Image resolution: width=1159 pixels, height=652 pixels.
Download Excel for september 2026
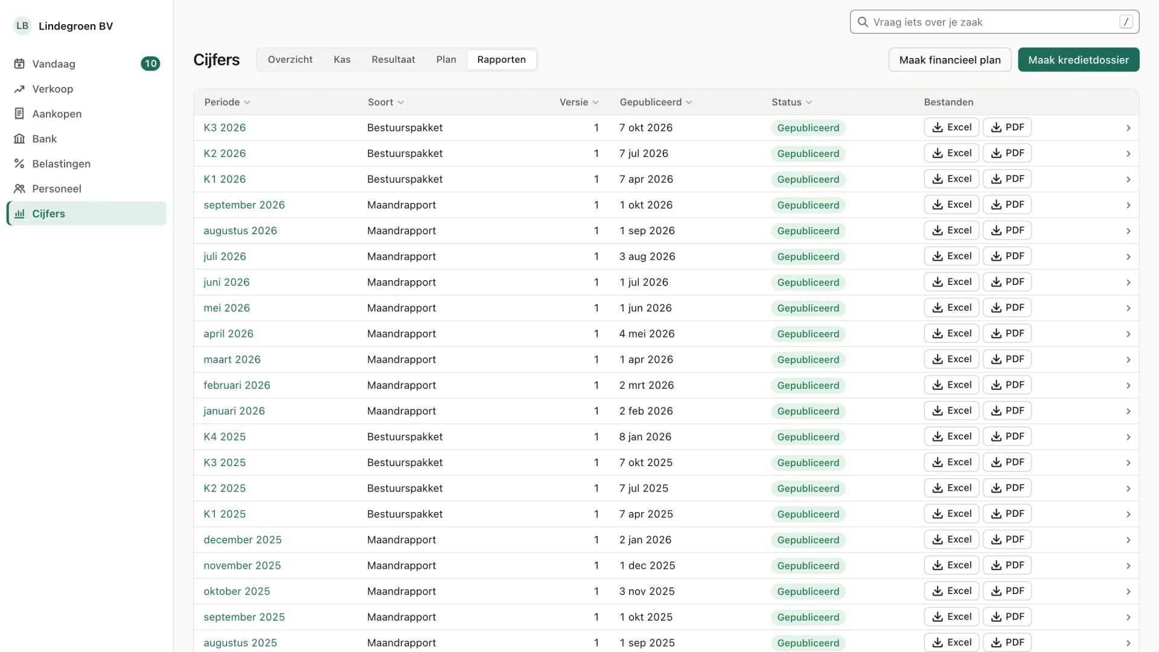[x=951, y=205]
